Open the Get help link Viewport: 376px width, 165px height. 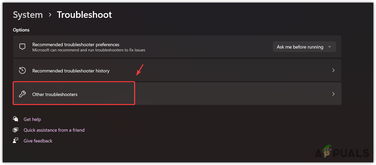click(32, 119)
